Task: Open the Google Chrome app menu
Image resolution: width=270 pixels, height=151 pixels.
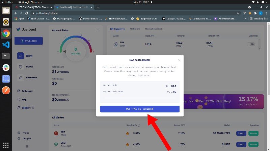Action: (30, 2)
